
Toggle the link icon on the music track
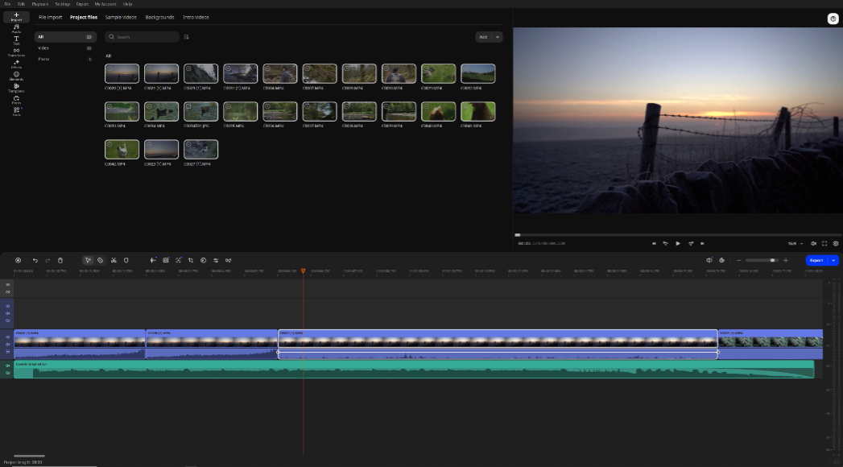pos(7,373)
